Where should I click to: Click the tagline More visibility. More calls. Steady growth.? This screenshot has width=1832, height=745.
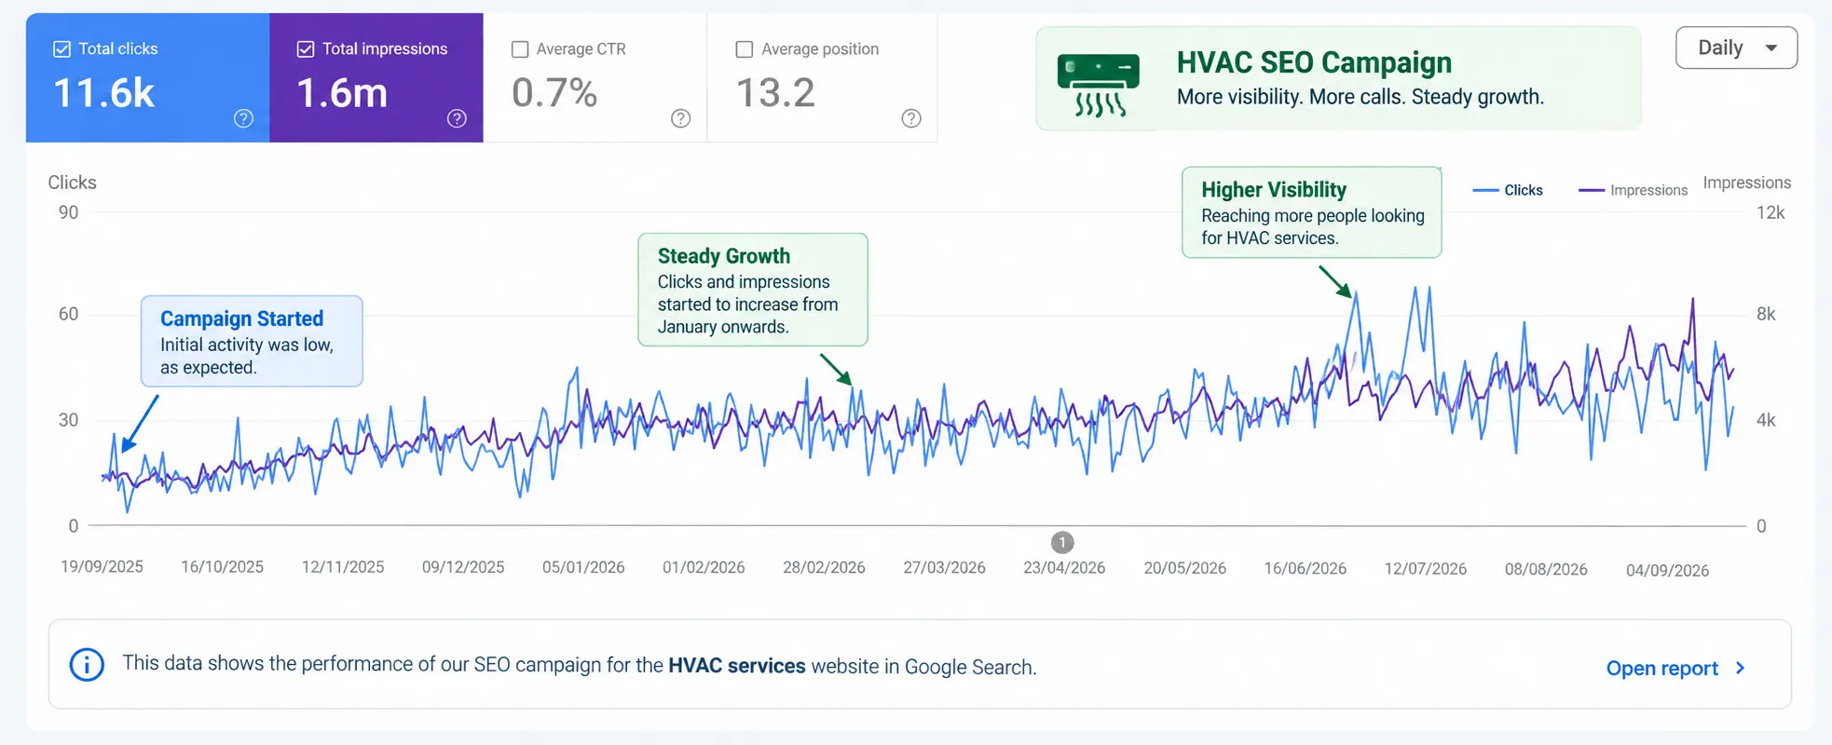click(1360, 97)
